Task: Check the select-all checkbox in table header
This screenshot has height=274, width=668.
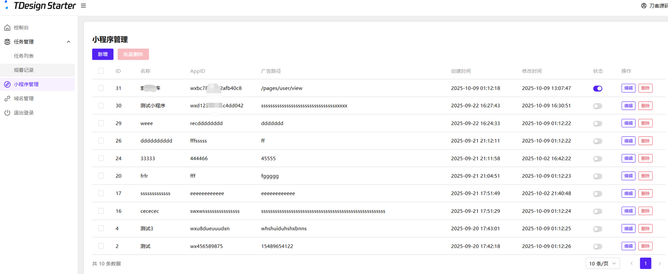Action: (101, 71)
